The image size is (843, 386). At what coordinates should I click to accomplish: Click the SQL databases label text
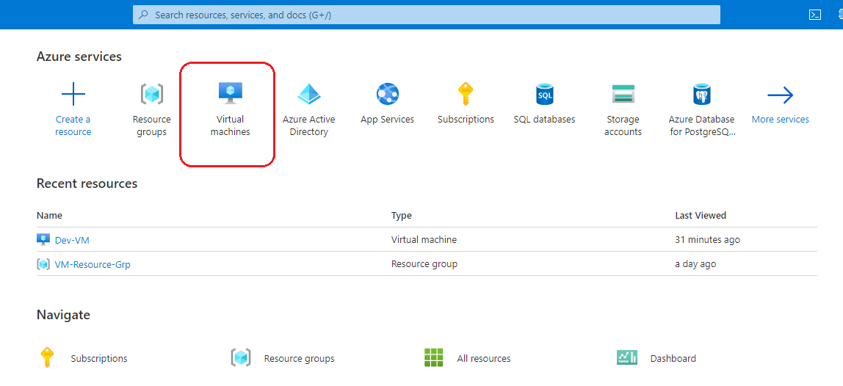(544, 120)
